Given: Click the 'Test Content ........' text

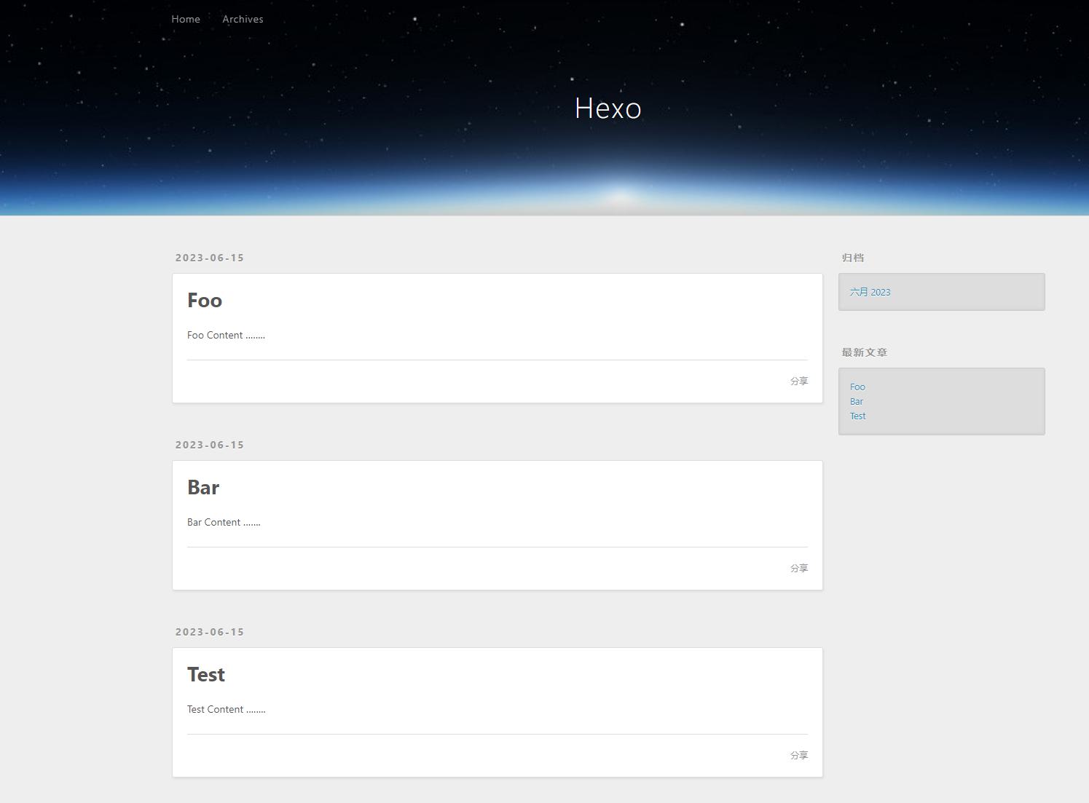Looking at the screenshot, I should click(227, 709).
